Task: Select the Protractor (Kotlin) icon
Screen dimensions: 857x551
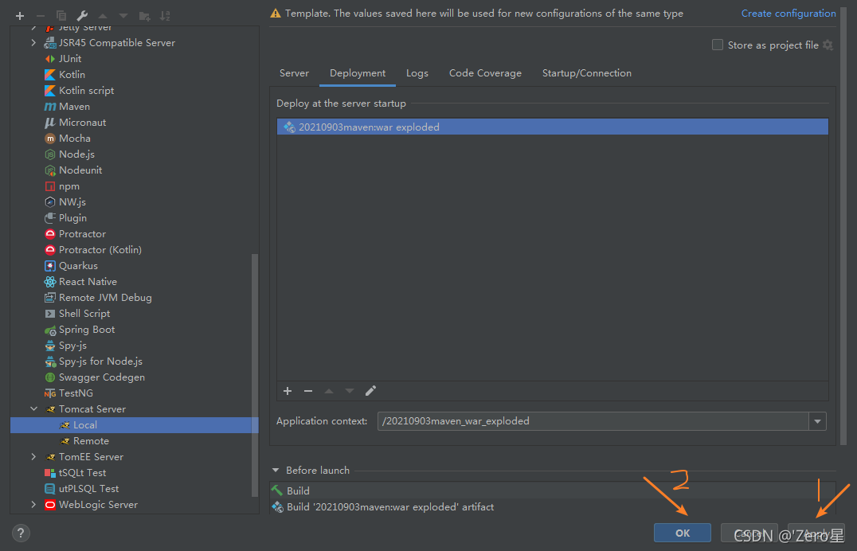Action: (49, 250)
